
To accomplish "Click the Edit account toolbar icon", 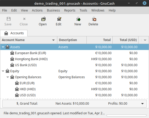I will 59,19.
